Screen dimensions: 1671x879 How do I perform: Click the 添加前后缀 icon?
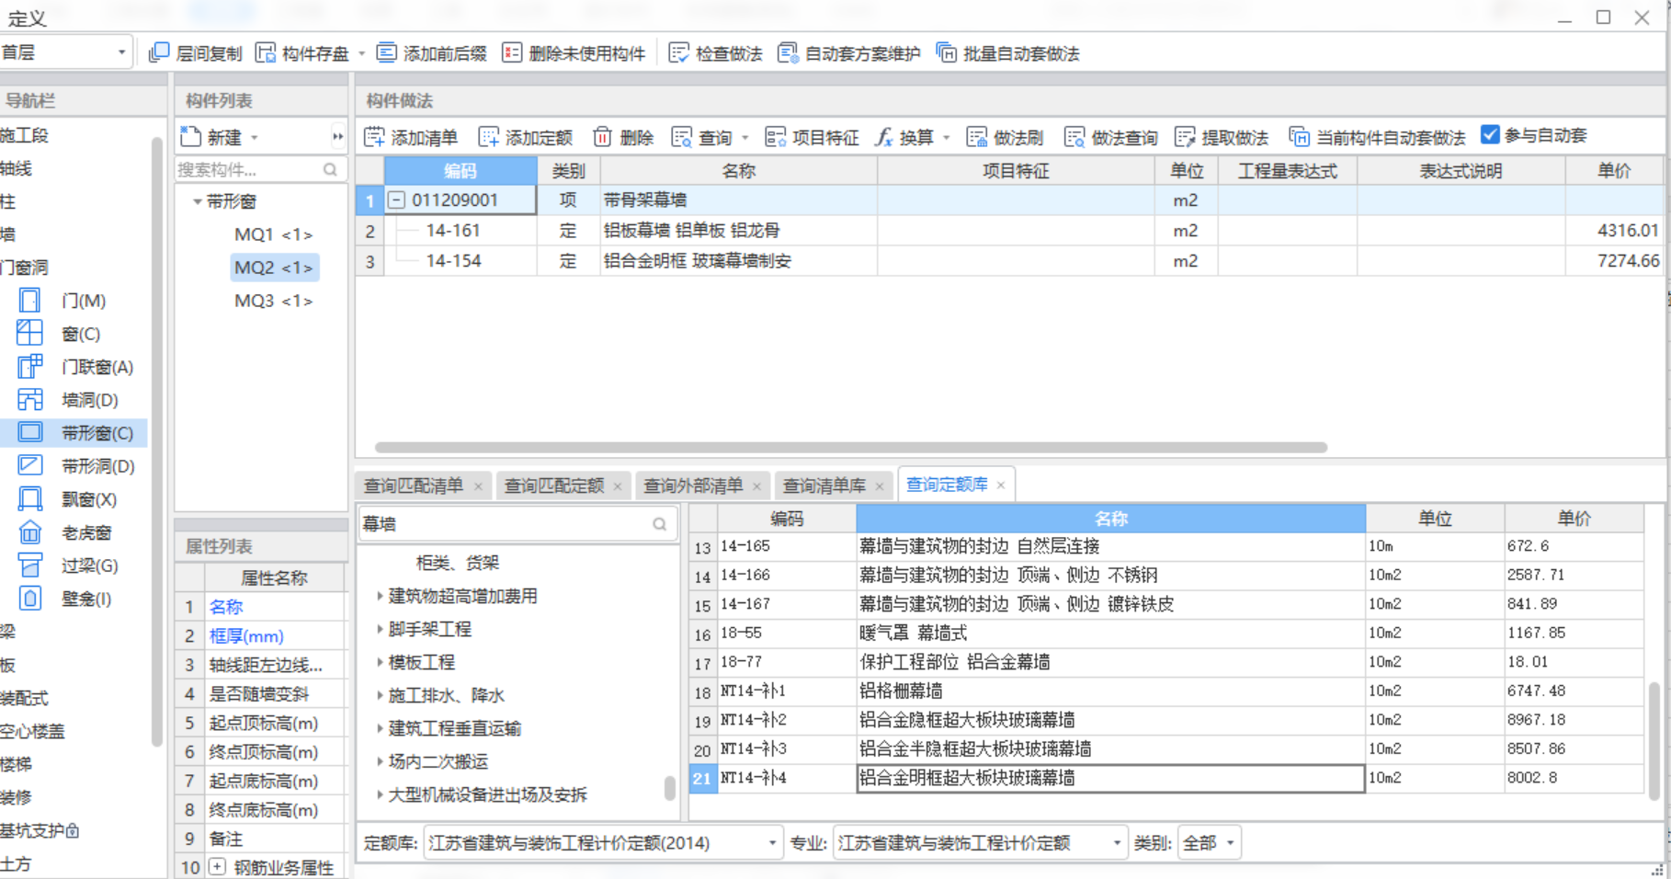click(387, 53)
